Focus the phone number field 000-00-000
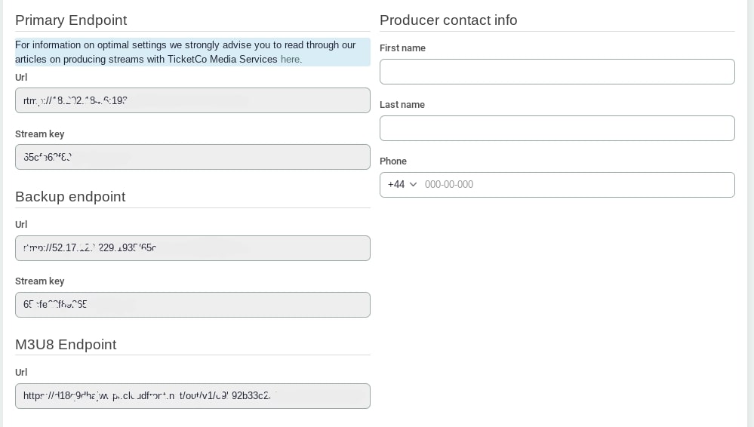The image size is (754, 427). (577, 185)
